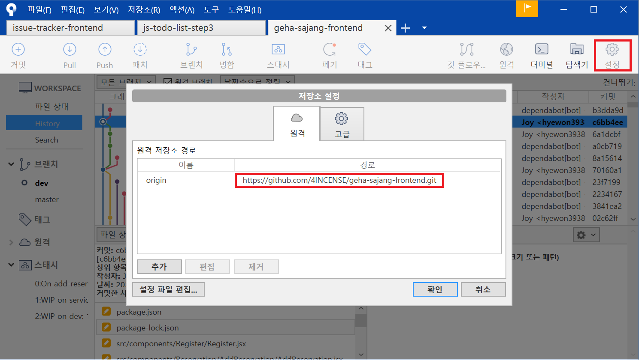Select the dev branch in sidebar
This screenshot has height=360, width=639.
point(42,183)
